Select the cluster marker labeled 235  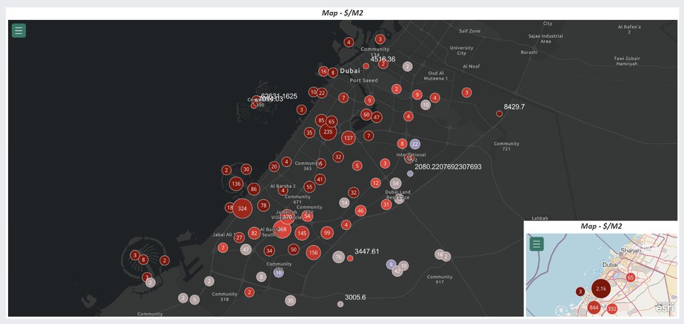327,132
